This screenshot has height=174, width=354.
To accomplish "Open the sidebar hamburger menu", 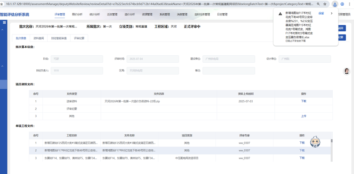I will point(4,23).
